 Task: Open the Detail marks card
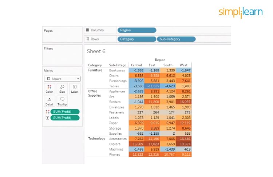pos(49,101)
